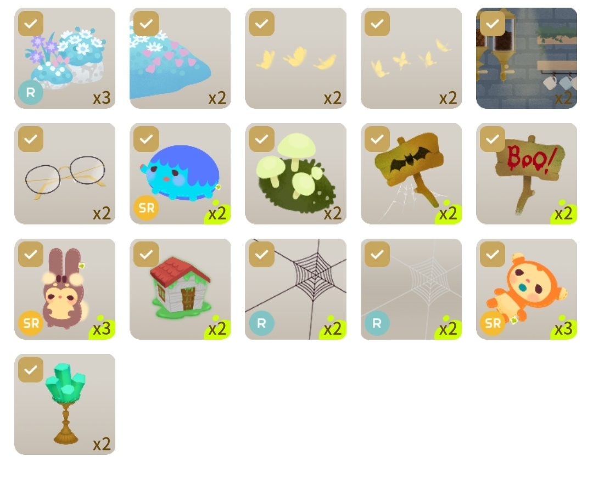The height and width of the screenshot is (484, 593).
Task: Click the SR badge on the bunny plush
Action: click(31, 323)
